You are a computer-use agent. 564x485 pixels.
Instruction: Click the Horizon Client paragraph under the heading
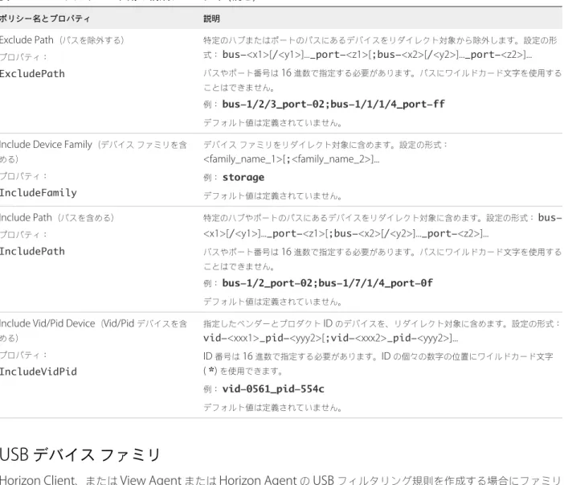click(280, 480)
